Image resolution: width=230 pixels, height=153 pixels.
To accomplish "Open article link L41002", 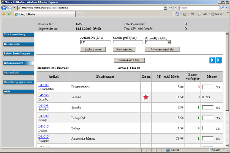I will [x=43, y=85].
